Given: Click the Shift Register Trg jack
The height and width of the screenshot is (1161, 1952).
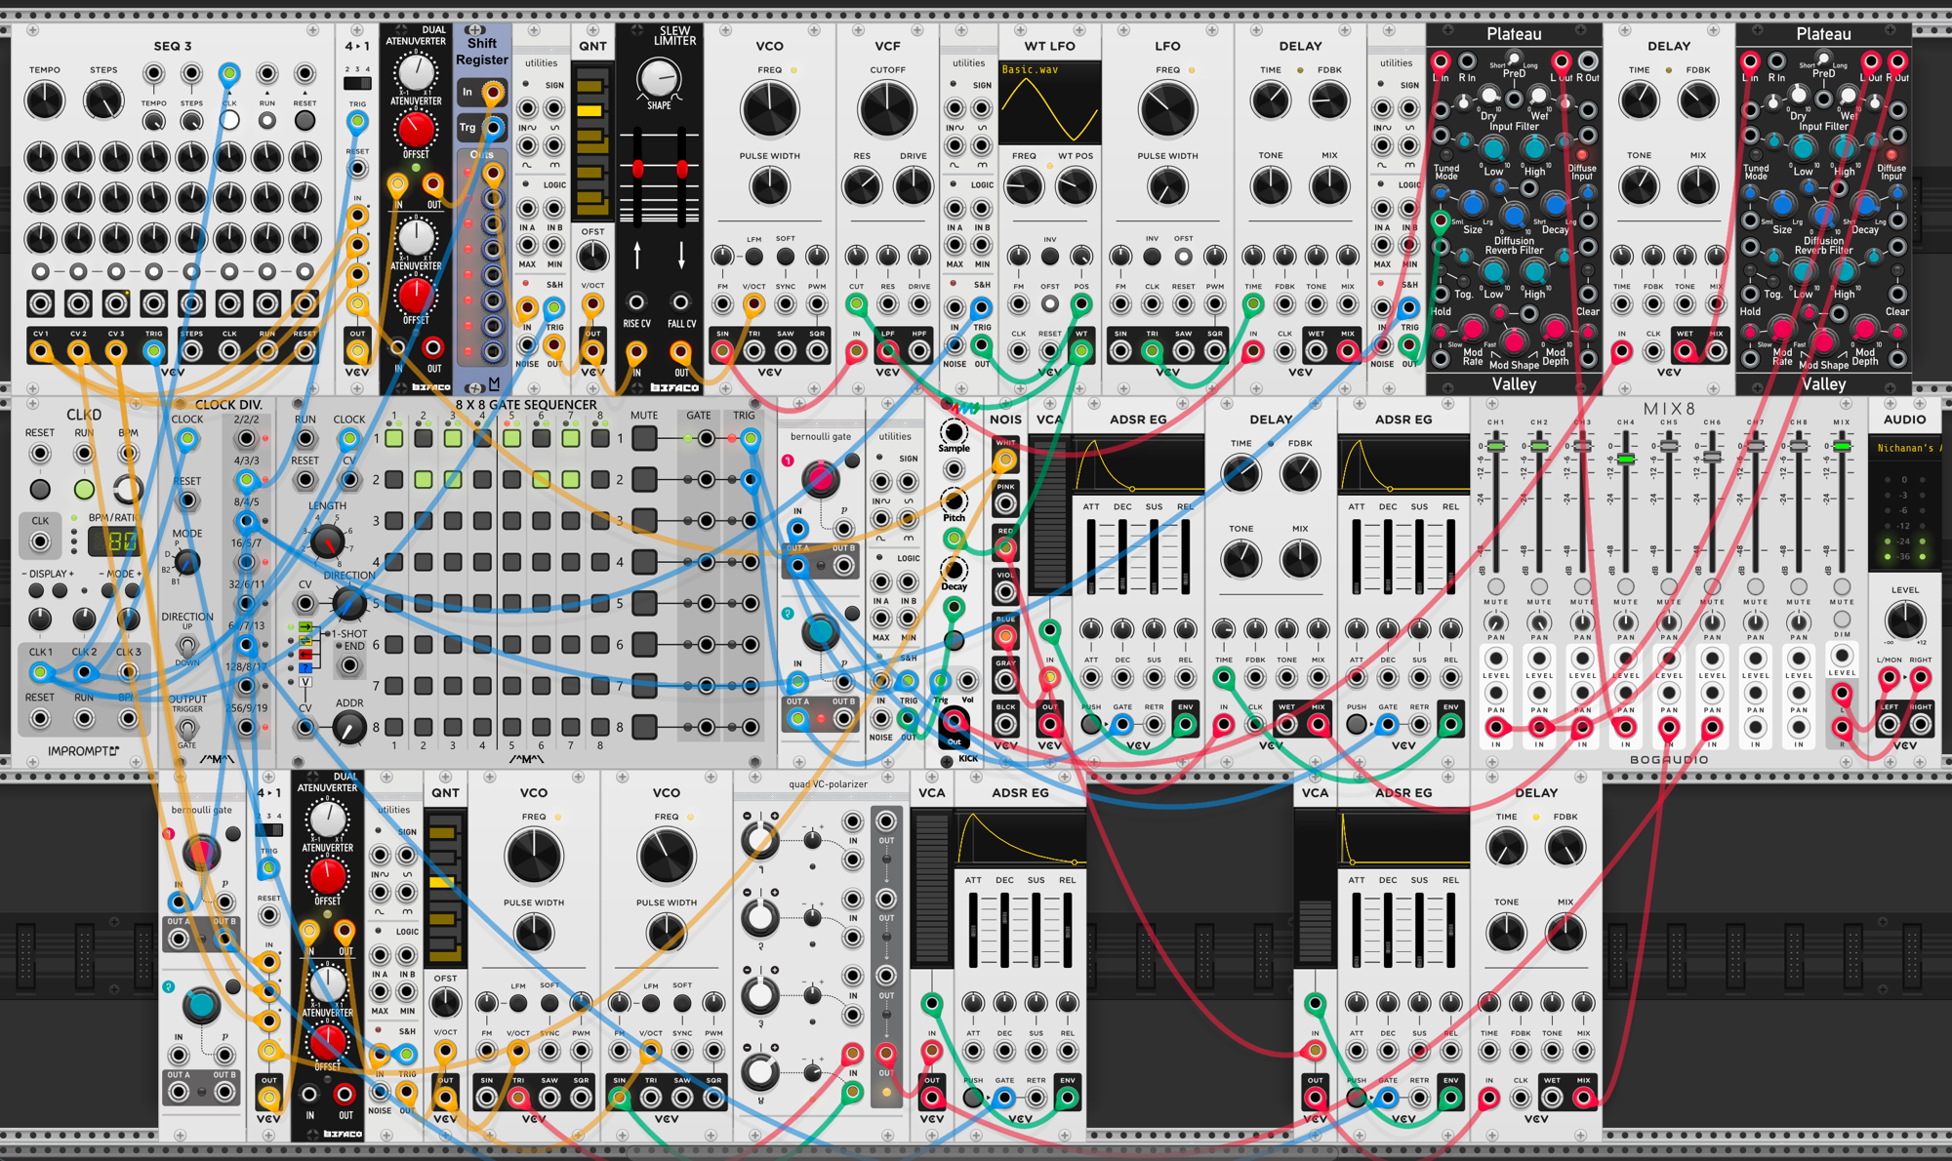Looking at the screenshot, I should pyautogui.click(x=493, y=128).
